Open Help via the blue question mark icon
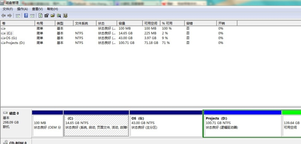The width and height of the screenshot is (301, 144). click(x=26, y=16)
